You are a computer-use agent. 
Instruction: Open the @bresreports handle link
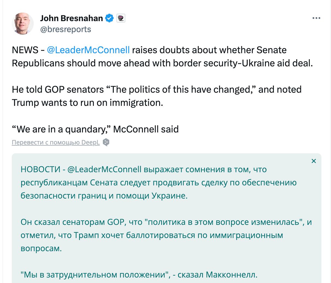coord(66,29)
